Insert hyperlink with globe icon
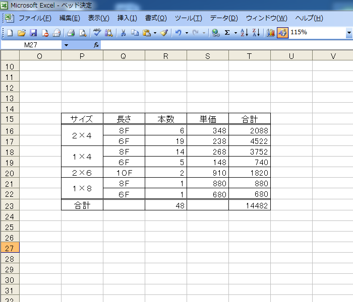Image resolution: width=353 pixels, height=302 pixels. (215, 33)
